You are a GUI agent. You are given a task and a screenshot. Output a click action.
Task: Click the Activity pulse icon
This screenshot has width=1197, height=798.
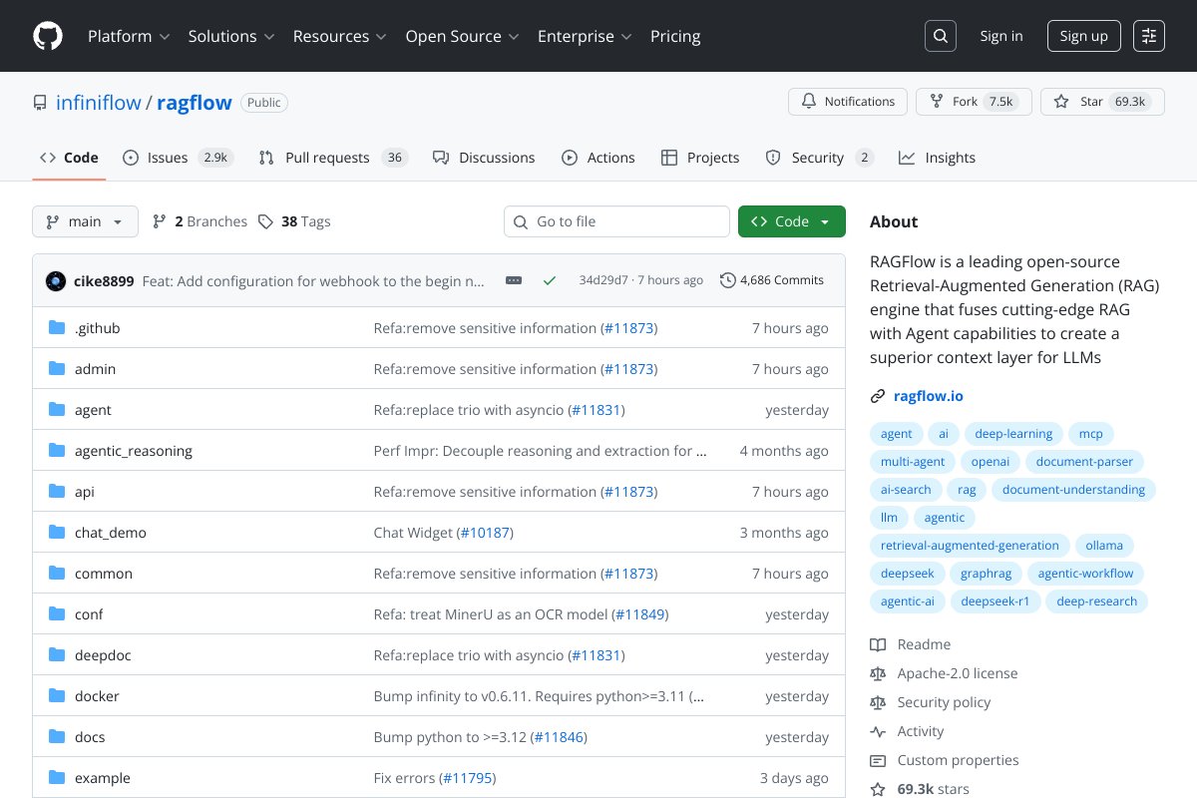coord(878,731)
